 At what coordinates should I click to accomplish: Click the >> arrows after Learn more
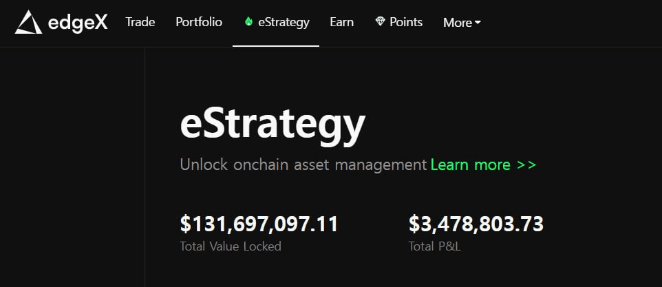click(526, 165)
